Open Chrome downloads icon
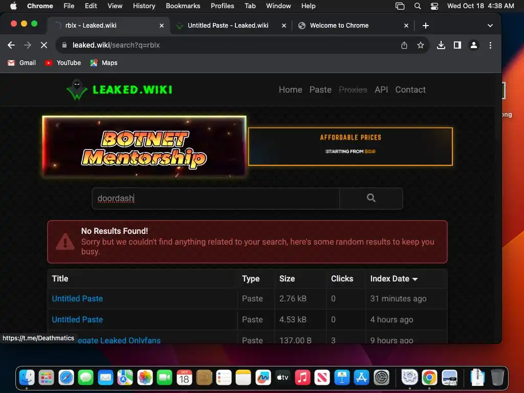524x393 pixels. click(x=441, y=45)
